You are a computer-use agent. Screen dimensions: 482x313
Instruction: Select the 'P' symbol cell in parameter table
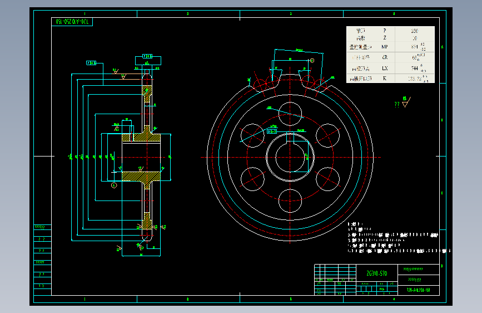point(385,31)
